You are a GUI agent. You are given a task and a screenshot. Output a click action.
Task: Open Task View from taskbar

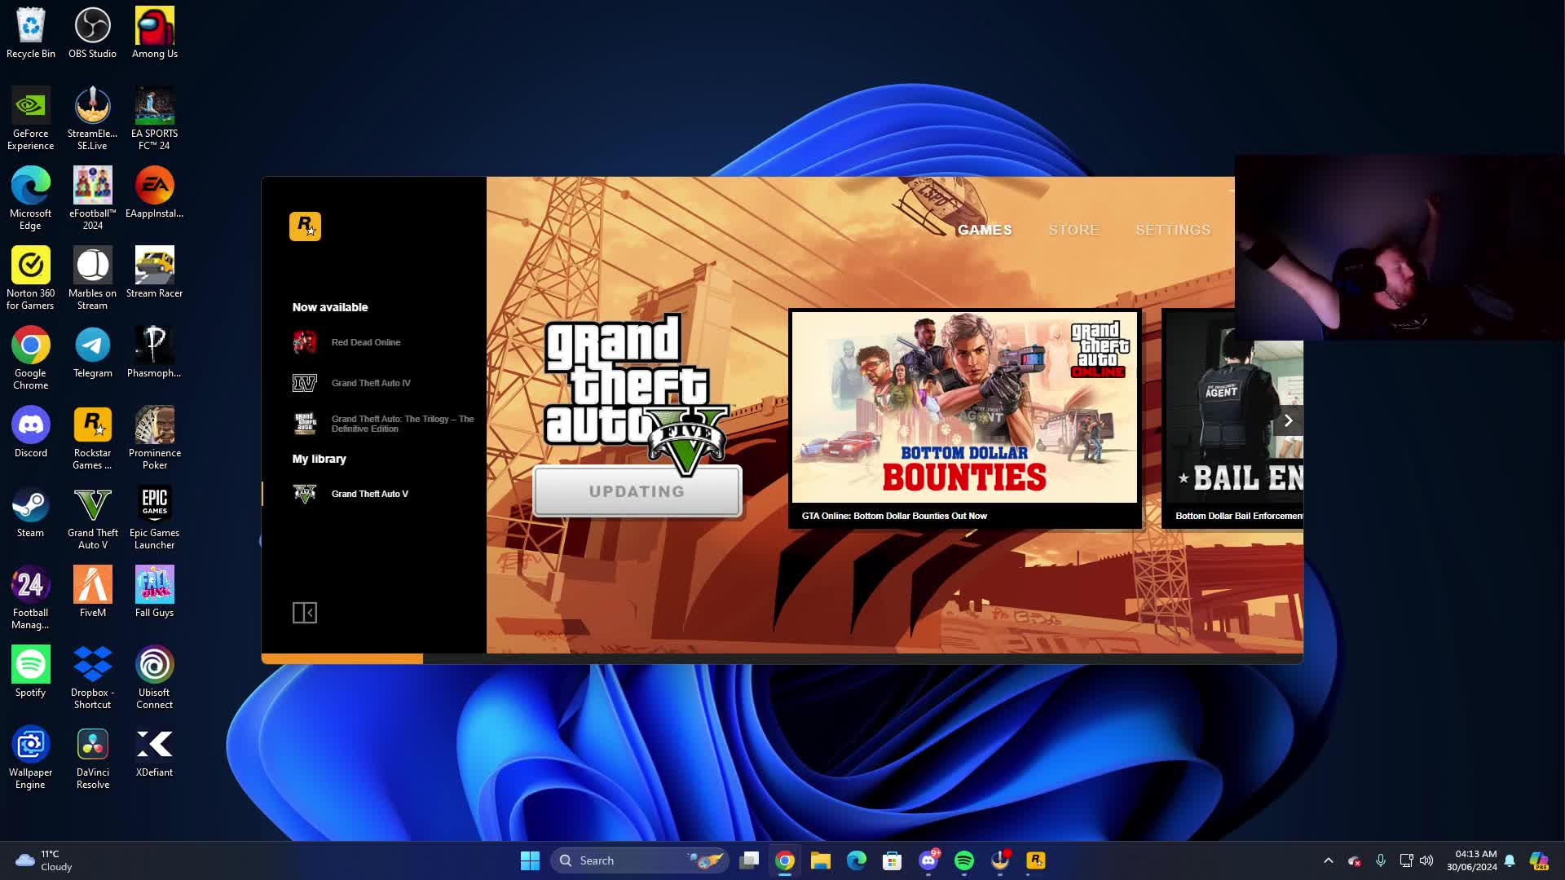click(749, 860)
